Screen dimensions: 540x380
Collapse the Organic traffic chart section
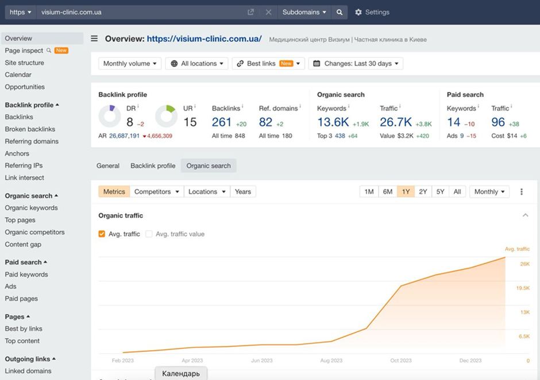(525, 215)
